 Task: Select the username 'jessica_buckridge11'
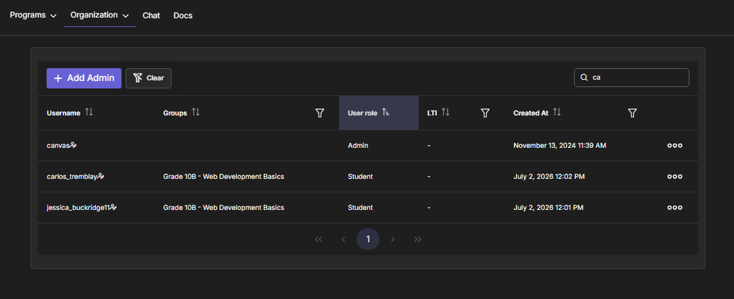click(x=78, y=207)
